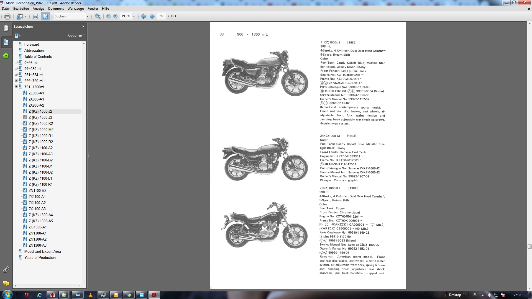Open the zoom percentage dropdown arrow
532x299 pixels.
click(134, 16)
